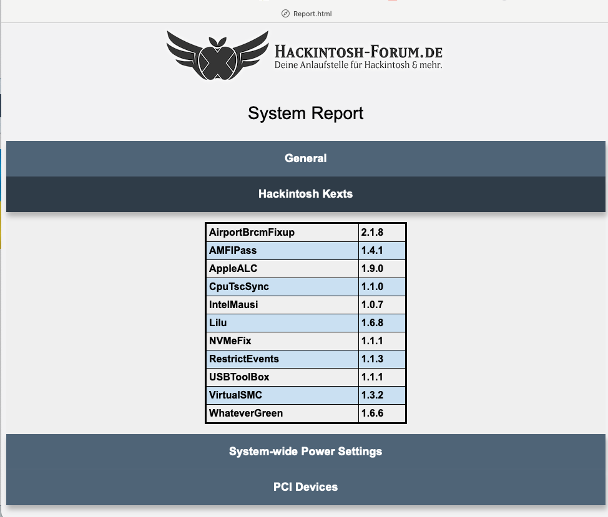Select the USBToolBox table cell
Screen dimensions: 608x517
(x=282, y=377)
